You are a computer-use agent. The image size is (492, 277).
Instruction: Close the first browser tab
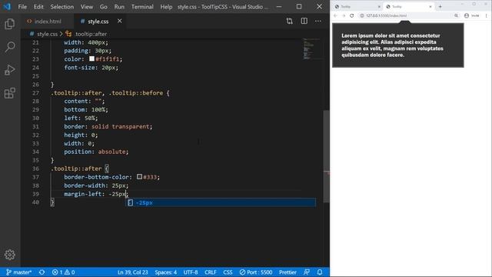pos(379,7)
